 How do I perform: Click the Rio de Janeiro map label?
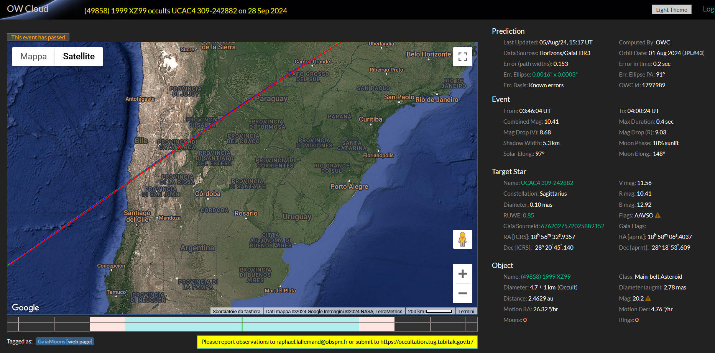437,100
